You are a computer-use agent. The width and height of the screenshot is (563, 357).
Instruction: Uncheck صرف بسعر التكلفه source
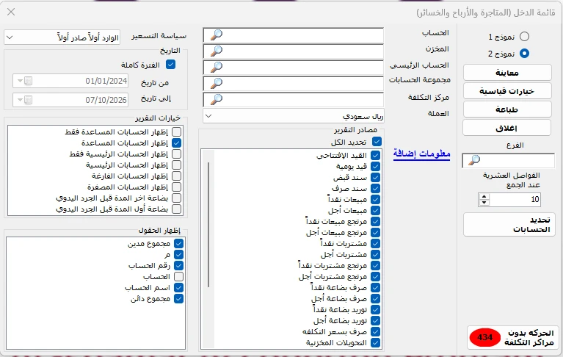pos(376,331)
